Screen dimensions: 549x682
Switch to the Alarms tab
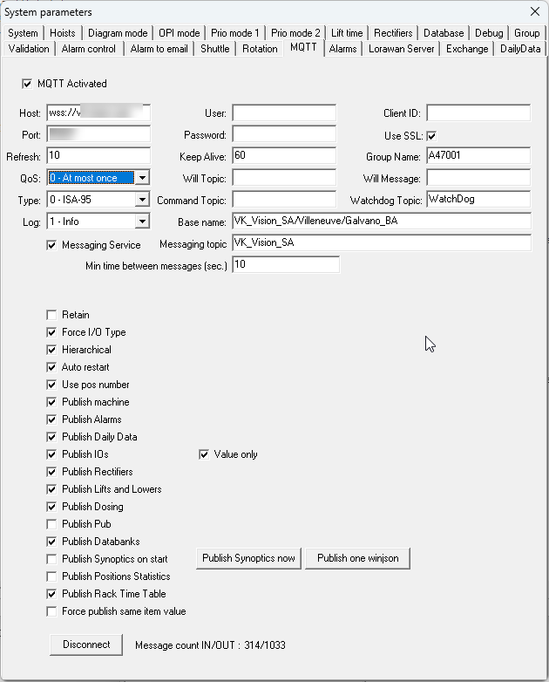[x=342, y=49]
